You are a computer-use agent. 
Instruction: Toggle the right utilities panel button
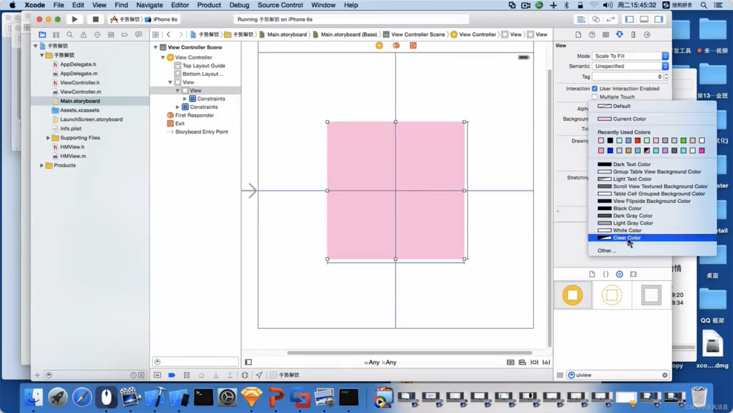(x=659, y=19)
